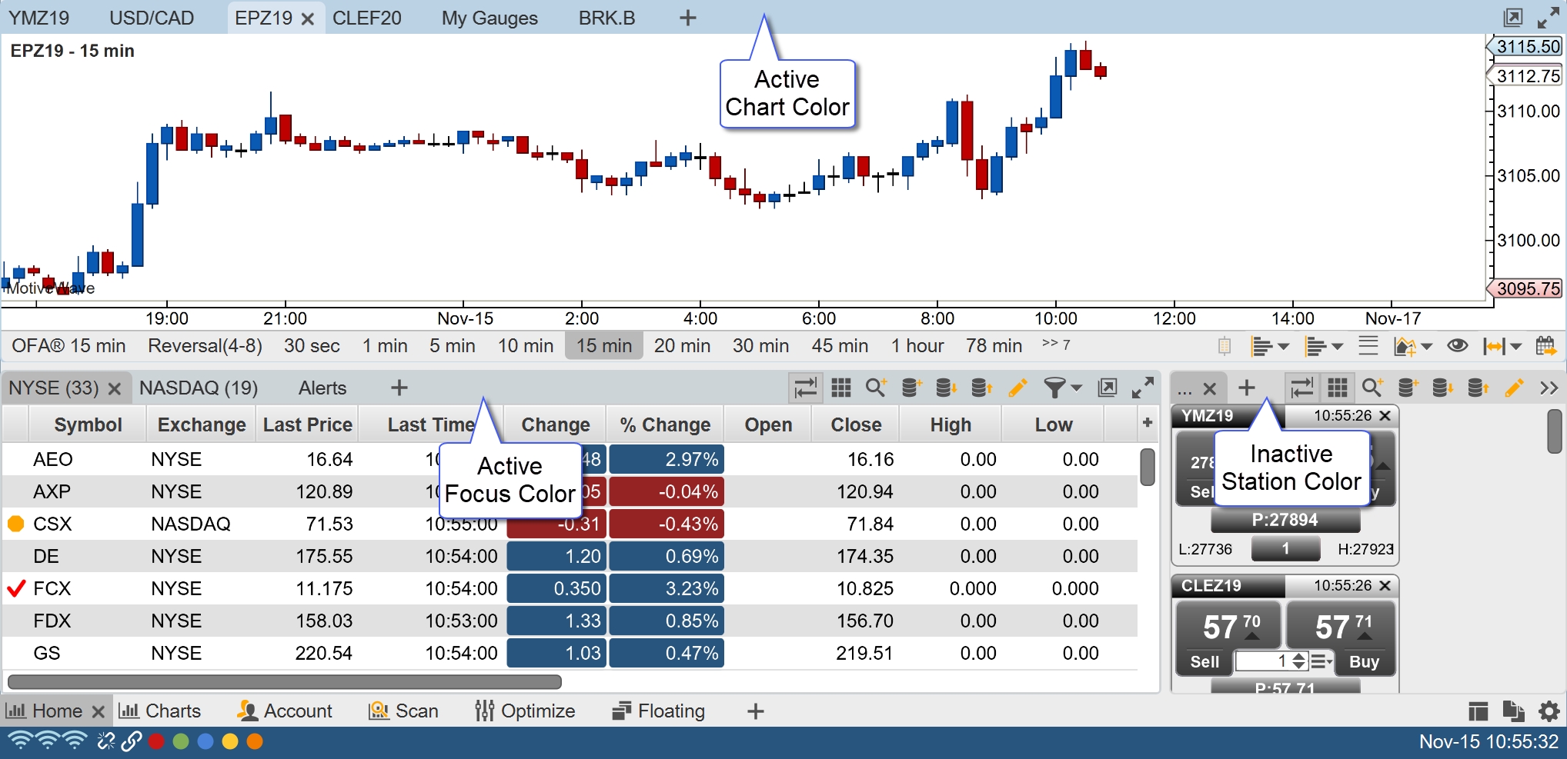Click the P:27894 button in YMZ19 station
Viewport: 1567px width, 759px height.
coord(1285,520)
